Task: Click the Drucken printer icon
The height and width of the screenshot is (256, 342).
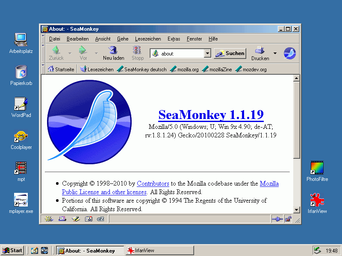Action: click(x=260, y=50)
